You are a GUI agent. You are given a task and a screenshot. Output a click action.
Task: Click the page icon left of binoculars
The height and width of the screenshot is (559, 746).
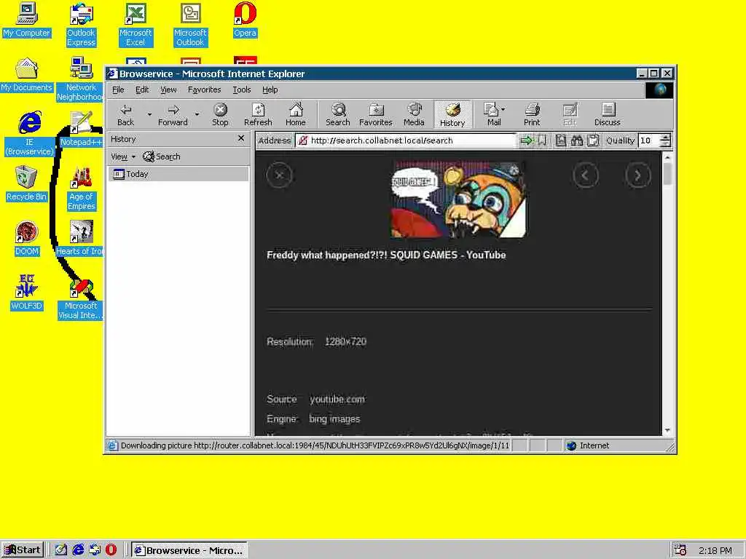(x=561, y=140)
